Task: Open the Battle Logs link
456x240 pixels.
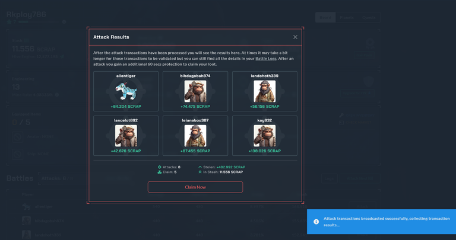Action: tap(266, 58)
